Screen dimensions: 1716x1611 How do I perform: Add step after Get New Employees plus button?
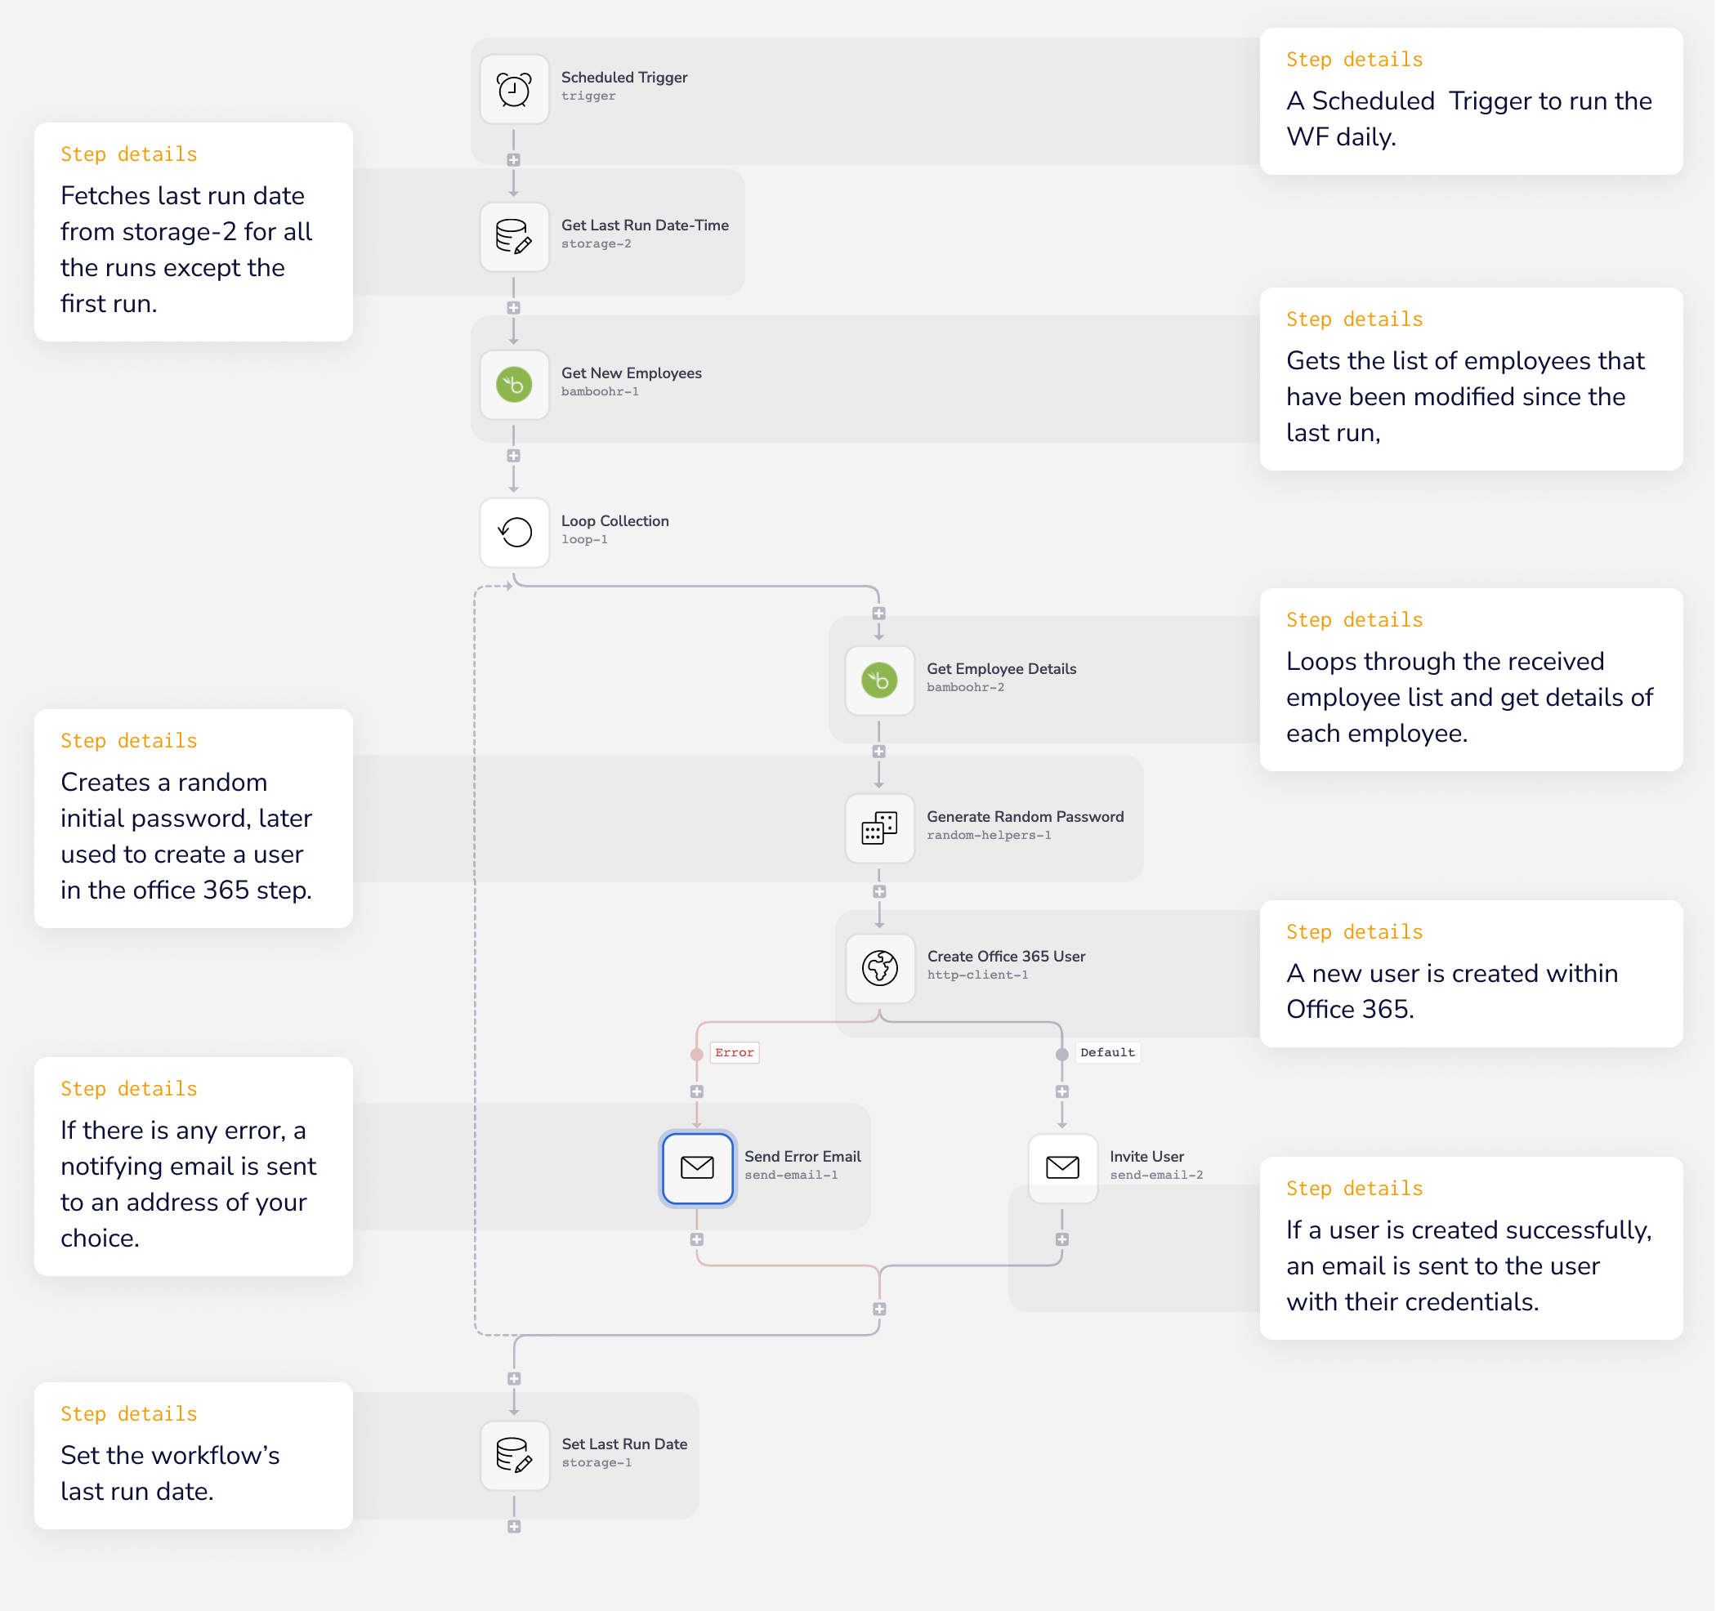514,456
